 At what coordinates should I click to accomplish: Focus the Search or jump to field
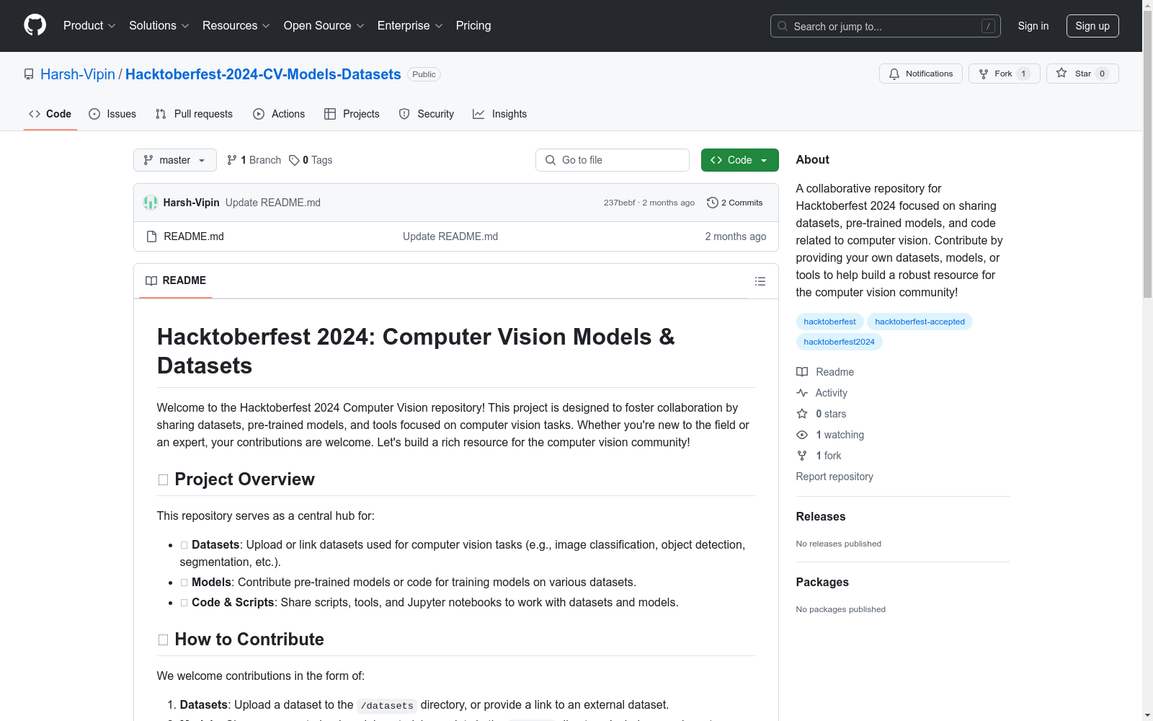coord(886,26)
